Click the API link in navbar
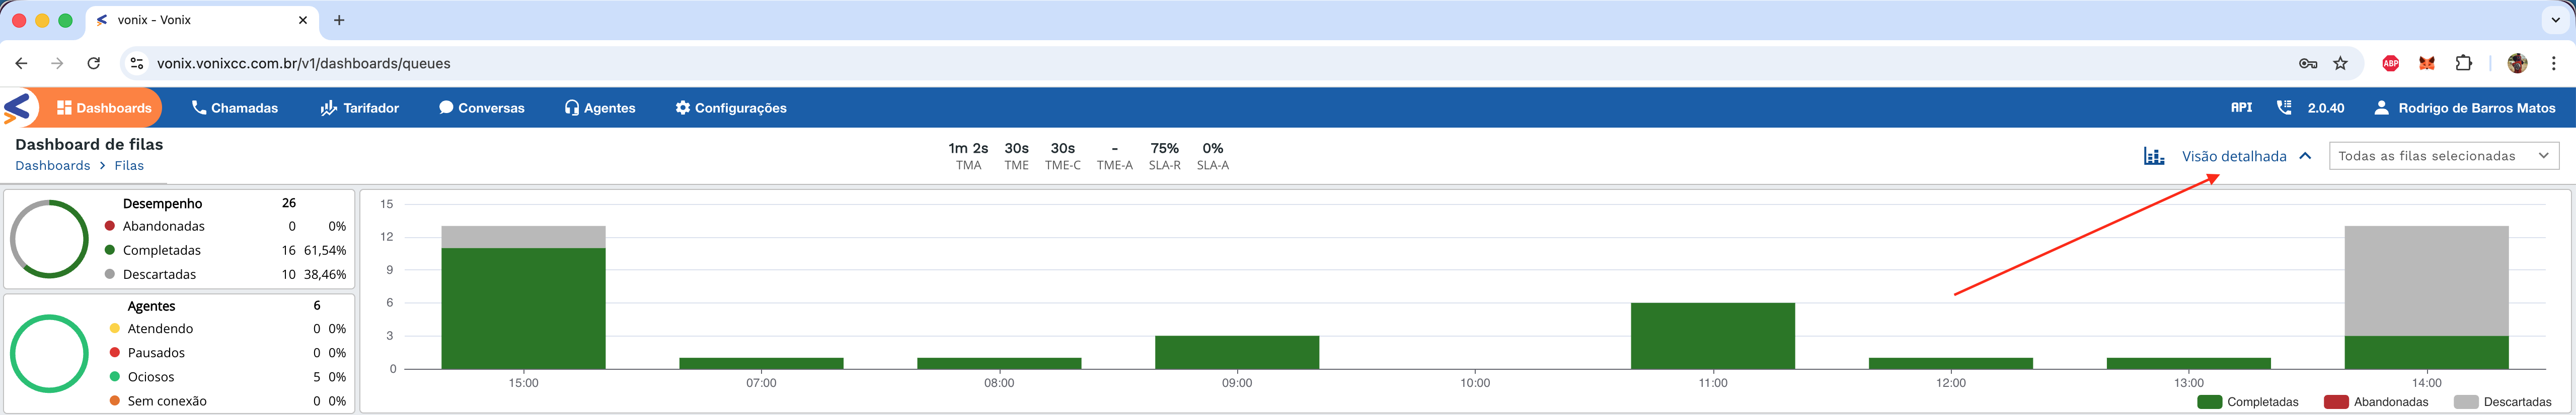The image size is (2576, 415). click(2241, 108)
